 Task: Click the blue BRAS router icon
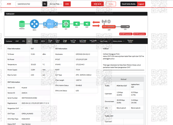click(x=34, y=24)
